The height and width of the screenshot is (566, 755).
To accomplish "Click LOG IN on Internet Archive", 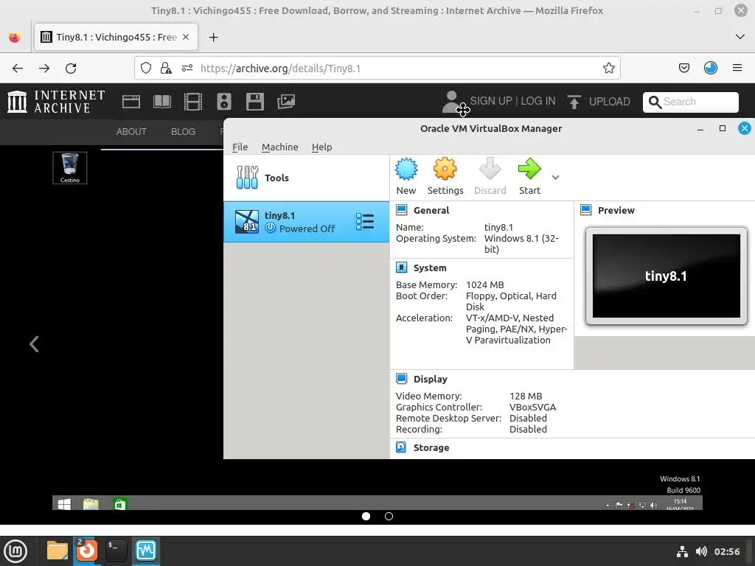I will pos(537,101).
